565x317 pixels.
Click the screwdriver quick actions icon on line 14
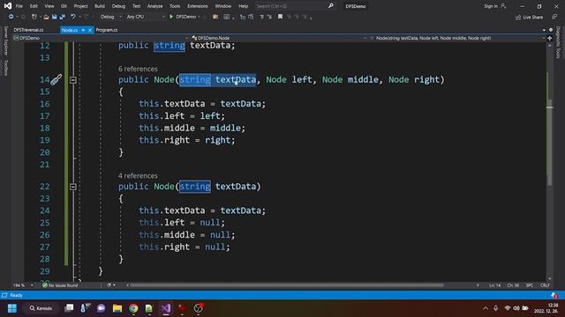coord(56,79)
